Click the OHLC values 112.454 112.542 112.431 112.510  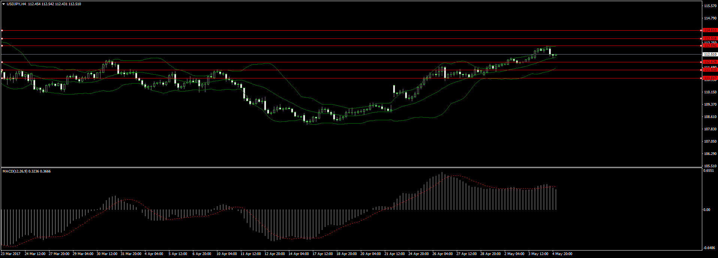(x=54, y=4)
